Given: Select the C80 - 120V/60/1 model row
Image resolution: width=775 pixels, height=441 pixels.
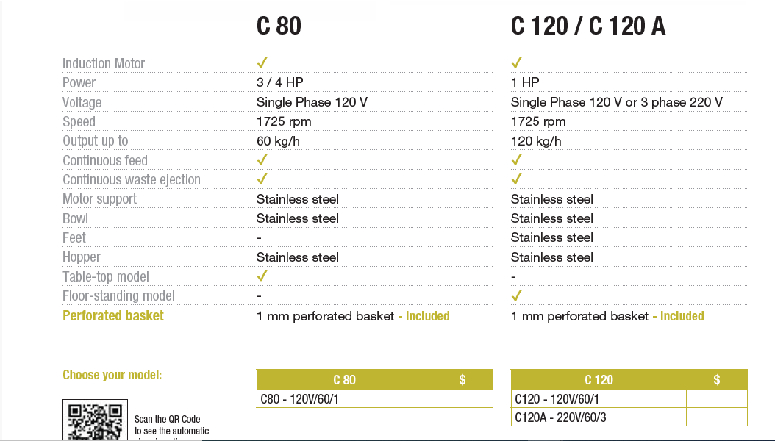Looking at the screenshot, I should click(x=343, y=399).
